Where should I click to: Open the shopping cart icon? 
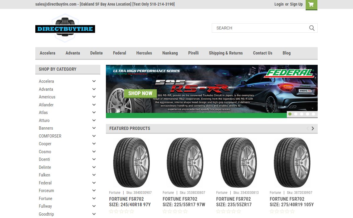click(x=311, y=5)
